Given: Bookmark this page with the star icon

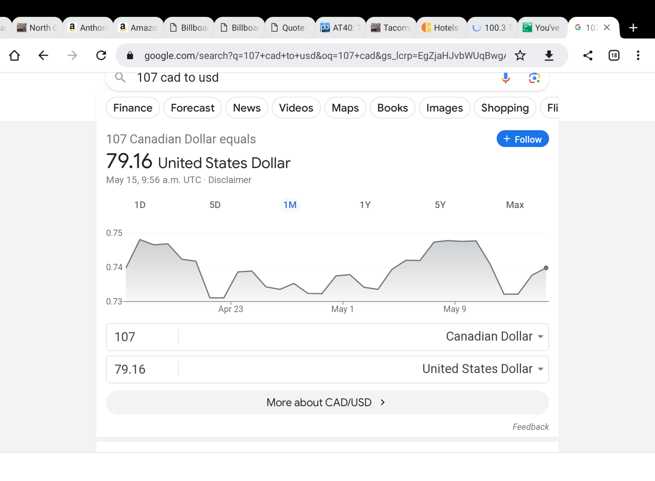Looking at the screenshot, I should pyautogui.click(x=520, y=55).
